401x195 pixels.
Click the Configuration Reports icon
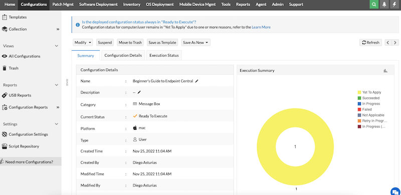coord(5,107)
